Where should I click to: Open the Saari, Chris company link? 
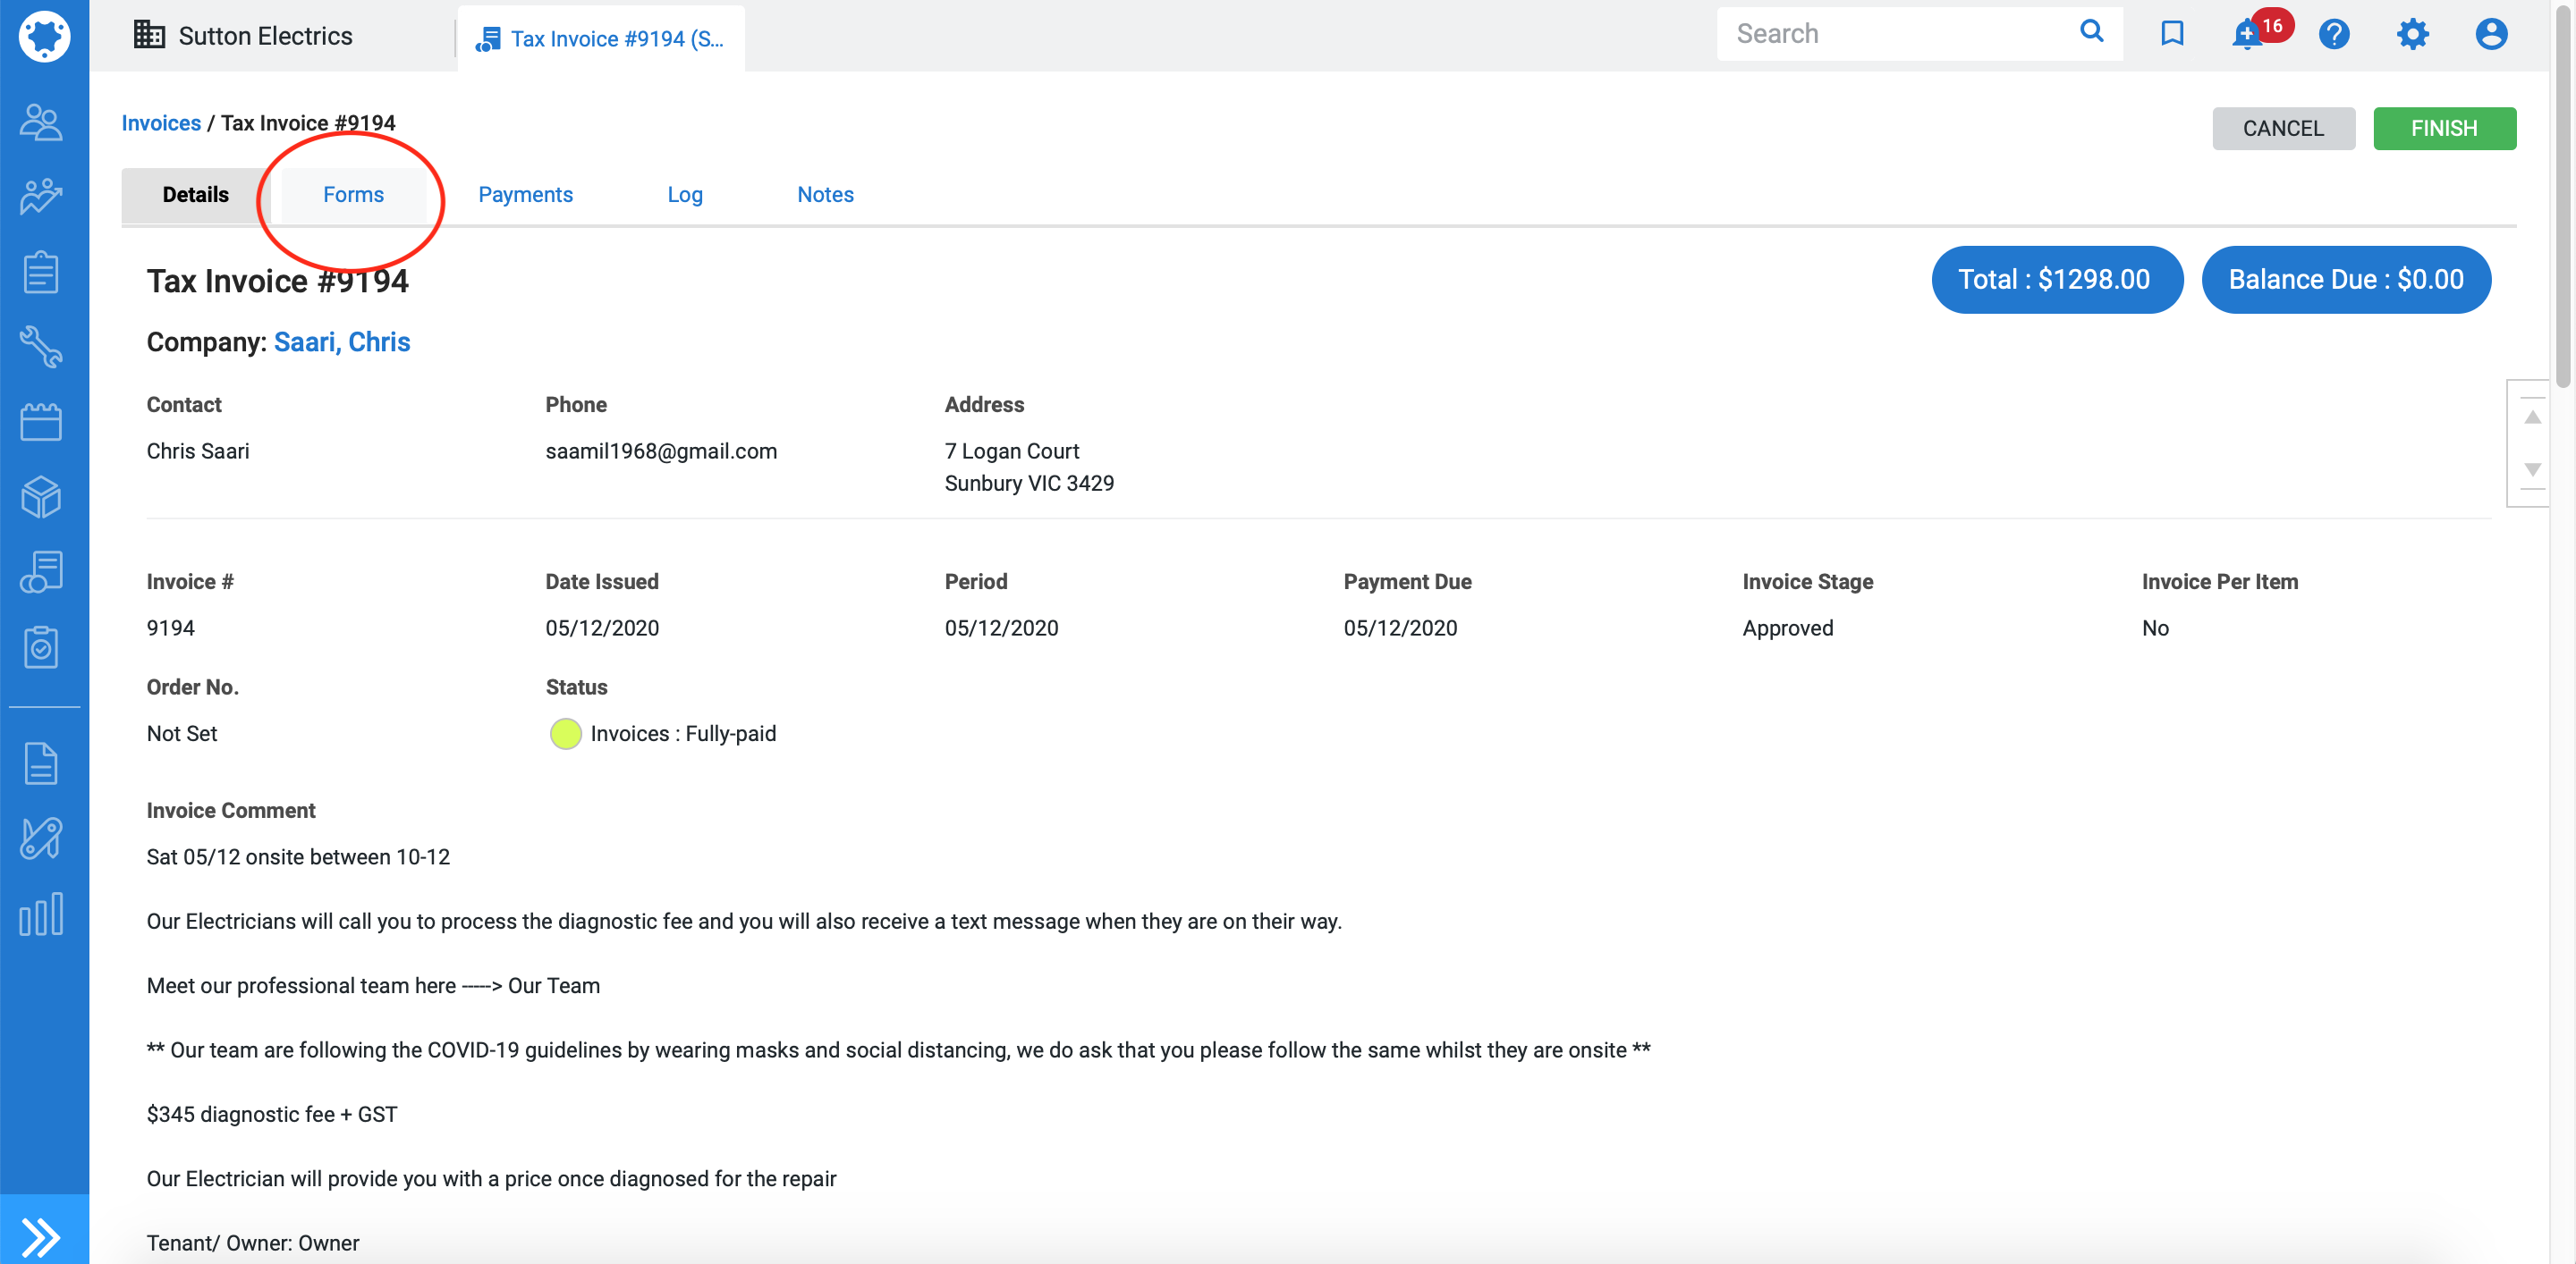(x=342, y=341)
